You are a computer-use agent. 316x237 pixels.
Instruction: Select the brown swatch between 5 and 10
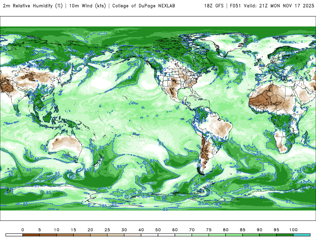point(48,235)
